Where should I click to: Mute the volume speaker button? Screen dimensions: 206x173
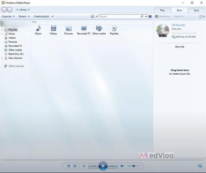click(x=122, y=166)
